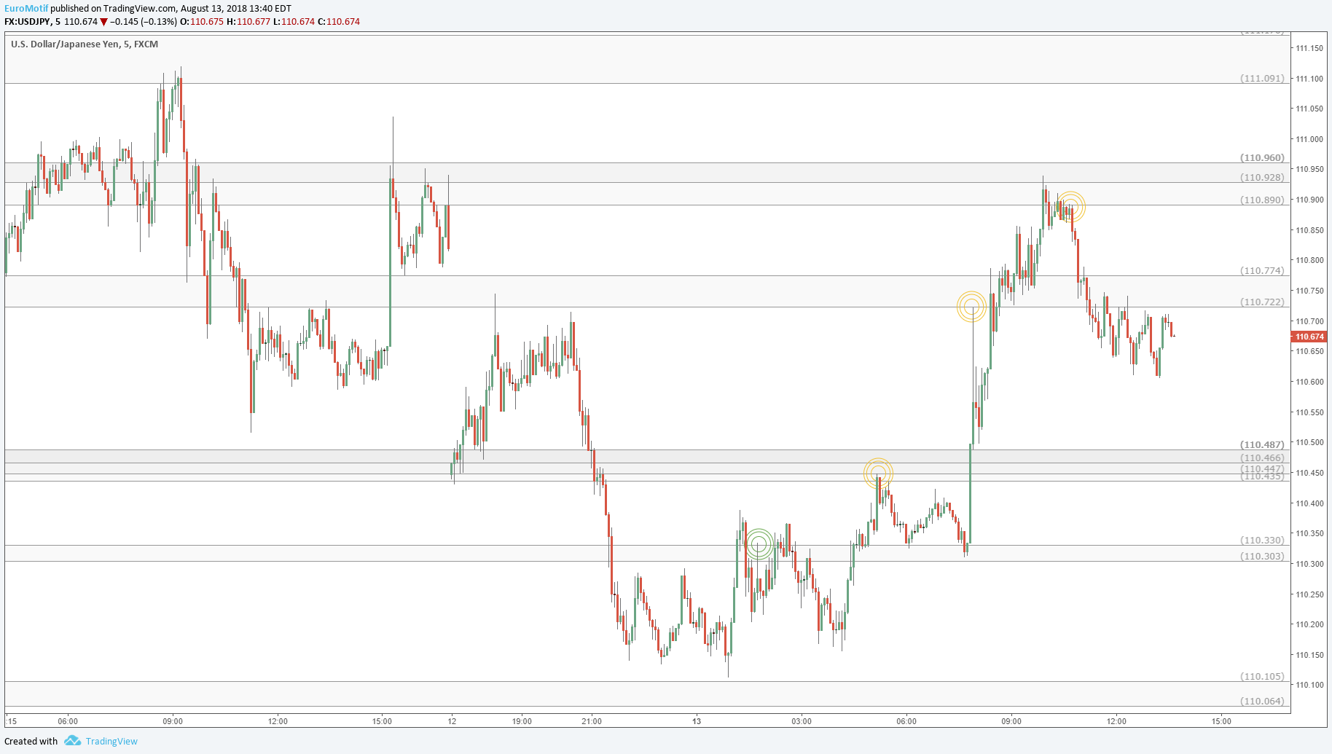Click the date label 12 on time axis
This screenshot has height=754, width=1332.
pos(452,721)
